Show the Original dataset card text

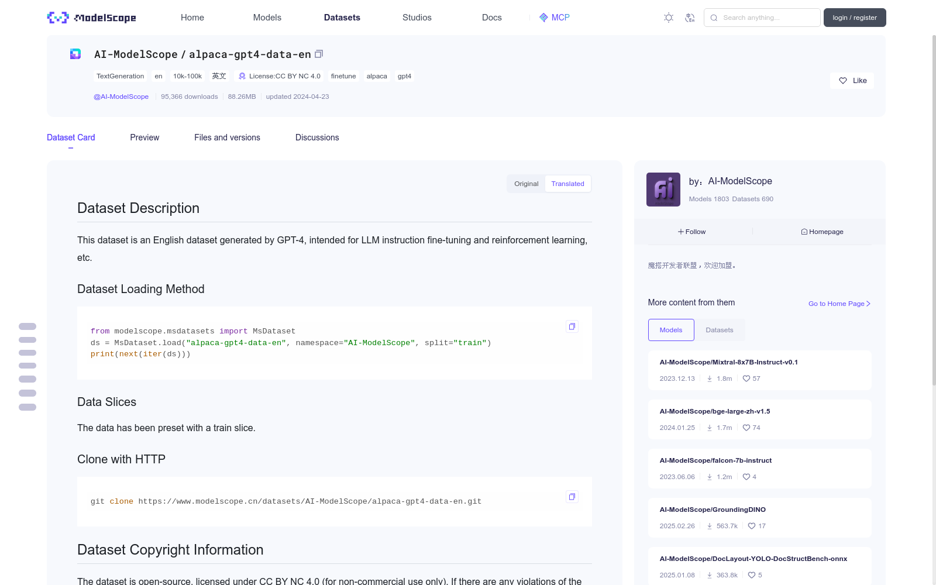coord(526,184)
